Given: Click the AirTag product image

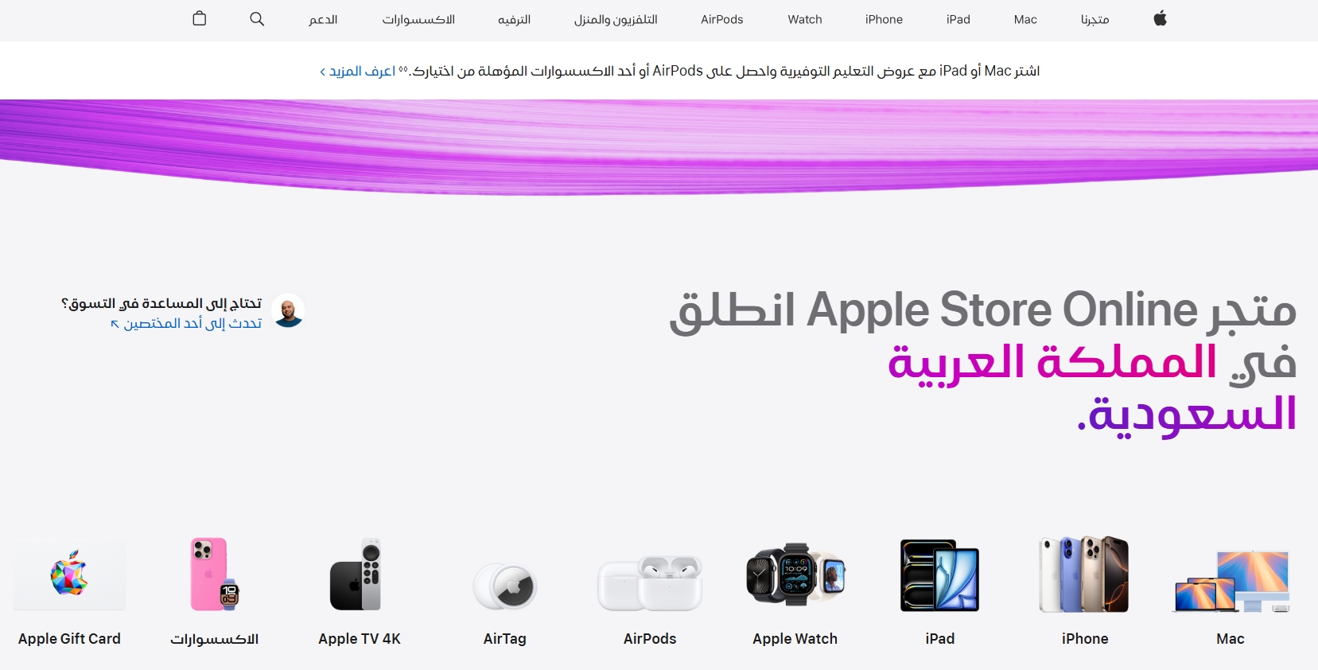Looking at the screenshot, I should (x=505, y=586).
